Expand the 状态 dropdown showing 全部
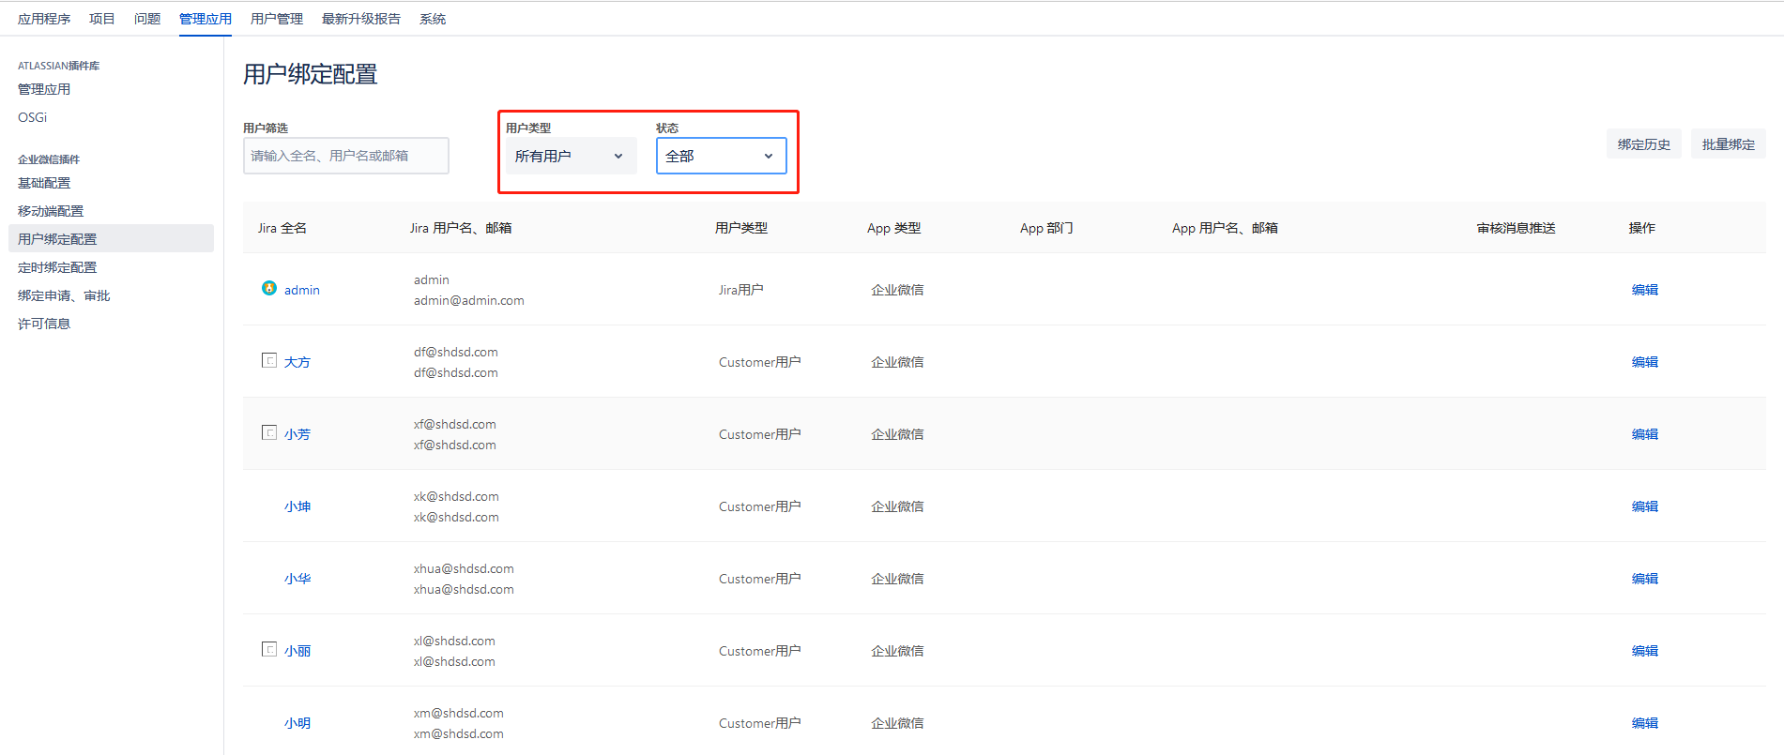 (x=720, y=156)
